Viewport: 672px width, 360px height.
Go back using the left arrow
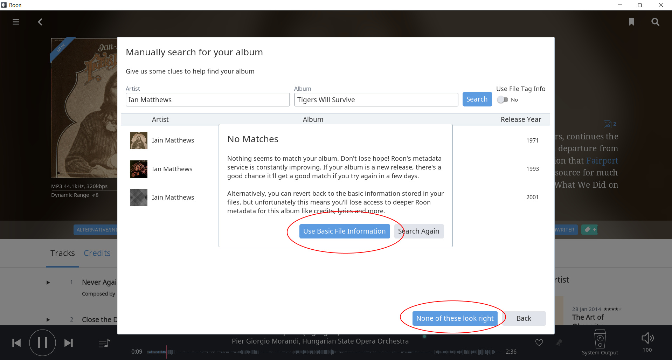(x=40, y=22)
